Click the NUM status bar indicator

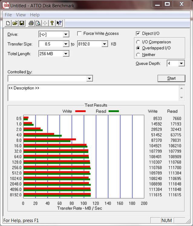click(166, 220)
